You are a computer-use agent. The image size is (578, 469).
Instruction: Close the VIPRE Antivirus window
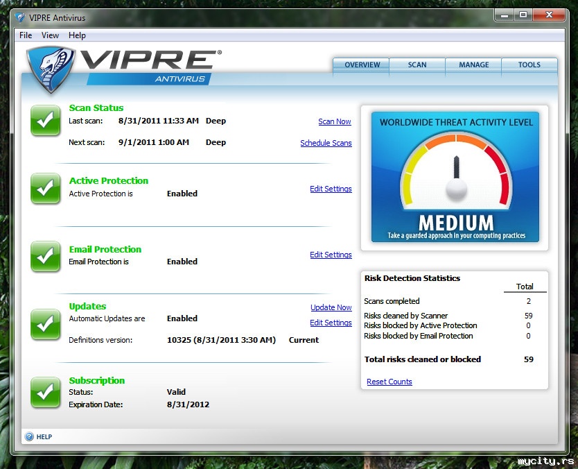pyautogui.click(x=549, y=15)
